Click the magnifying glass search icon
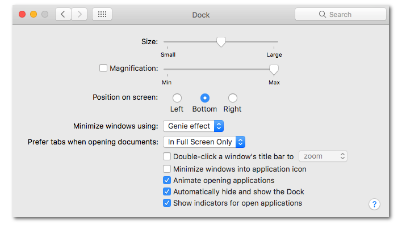 pyautogui.click(x=323, y=15)
